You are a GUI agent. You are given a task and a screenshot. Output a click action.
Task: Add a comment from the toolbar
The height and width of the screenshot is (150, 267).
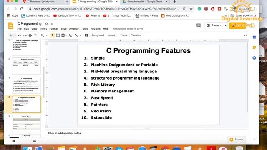(86, 35)
